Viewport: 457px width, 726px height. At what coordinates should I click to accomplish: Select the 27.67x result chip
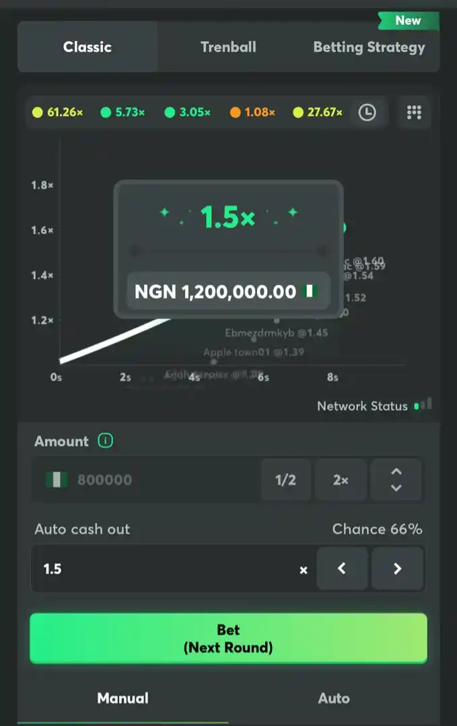coord(318,112)
